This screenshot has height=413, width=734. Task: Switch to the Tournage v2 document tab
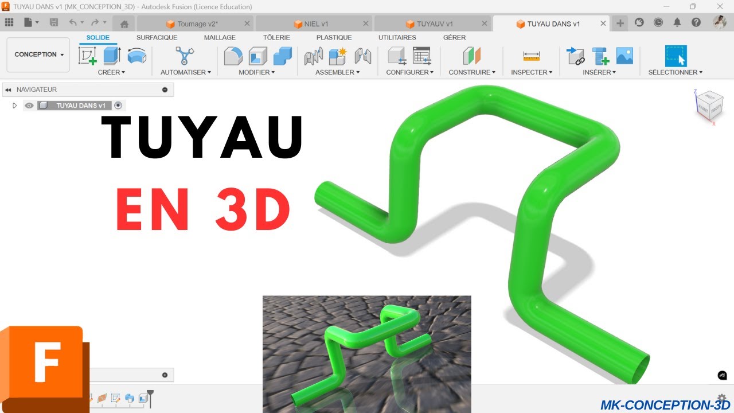coord(197,24)
